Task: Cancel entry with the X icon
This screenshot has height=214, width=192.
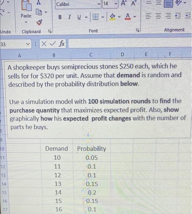Action: click(44, 44)
